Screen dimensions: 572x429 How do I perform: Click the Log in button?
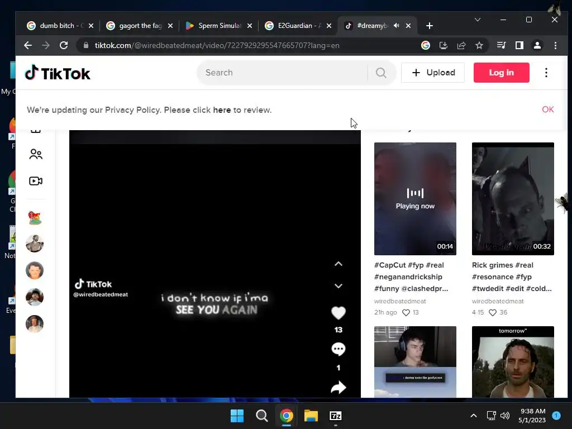(501, 73)
